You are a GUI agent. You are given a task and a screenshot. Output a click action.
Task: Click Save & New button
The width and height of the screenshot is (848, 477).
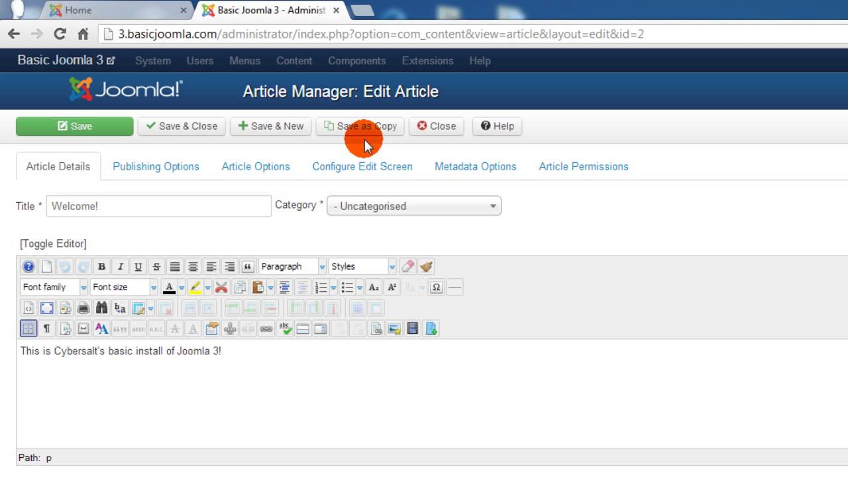(270, 126)
